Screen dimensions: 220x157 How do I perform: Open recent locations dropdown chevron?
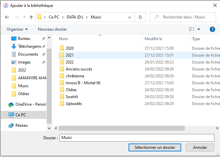point(24,17)
